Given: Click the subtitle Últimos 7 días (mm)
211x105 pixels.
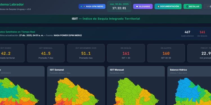Looking at the screenshot, I should [178, 73].
